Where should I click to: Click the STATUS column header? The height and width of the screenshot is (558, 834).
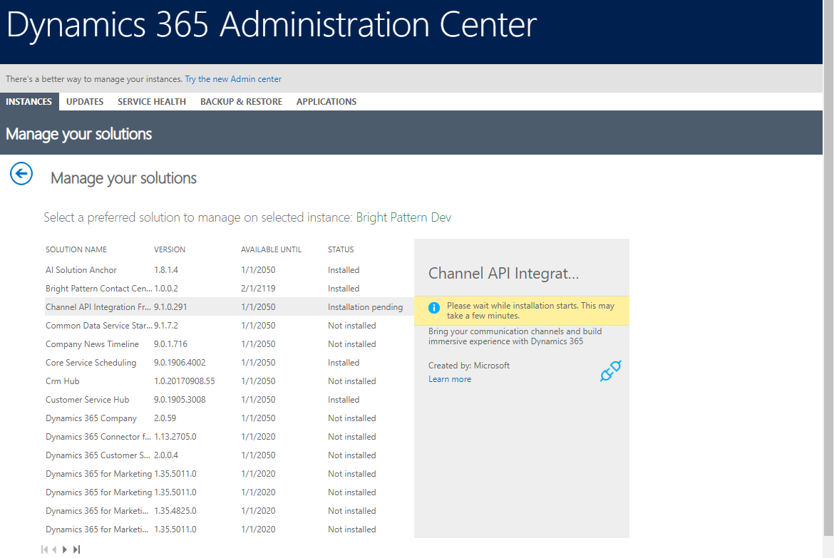tap(341, 249)
